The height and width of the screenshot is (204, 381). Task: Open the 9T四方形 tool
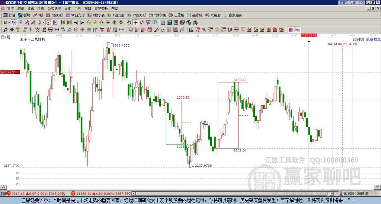click(137, 15)
